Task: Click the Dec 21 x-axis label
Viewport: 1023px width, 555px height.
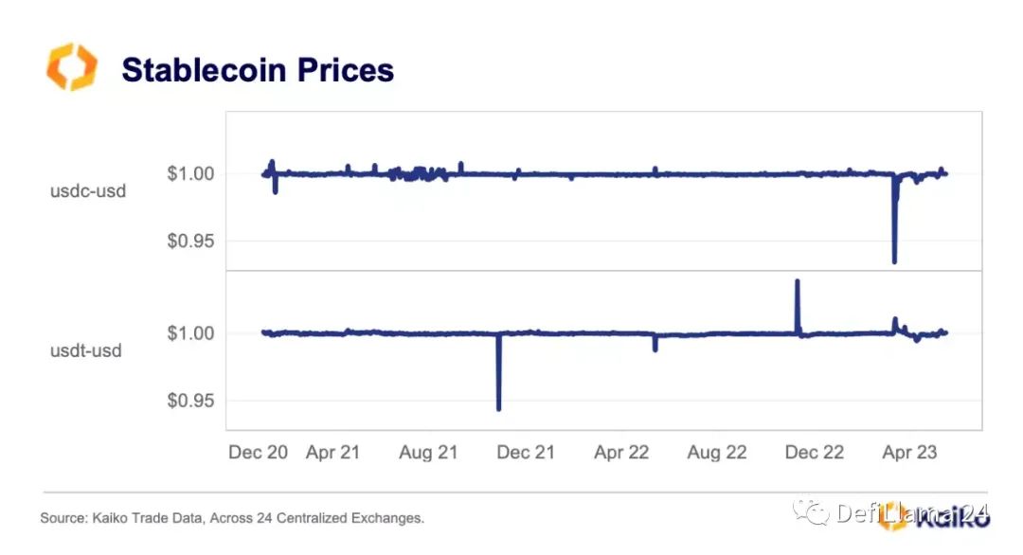Action: (x=526, y=452)
